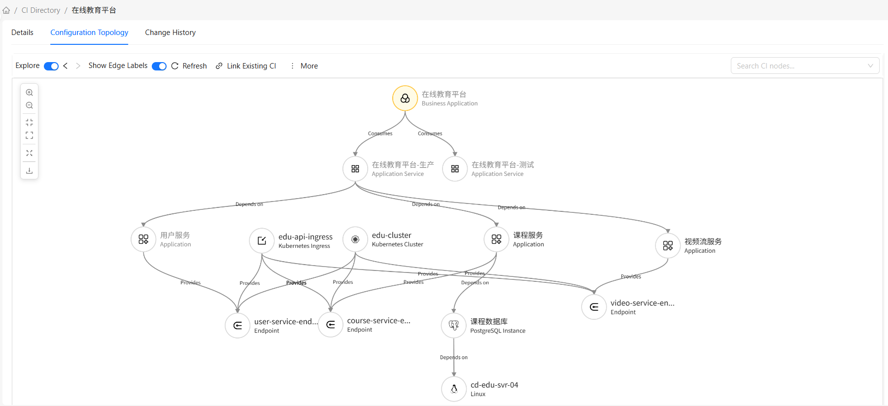
Task: Click Link Existing CI button
Action: [x=246, y=66]
